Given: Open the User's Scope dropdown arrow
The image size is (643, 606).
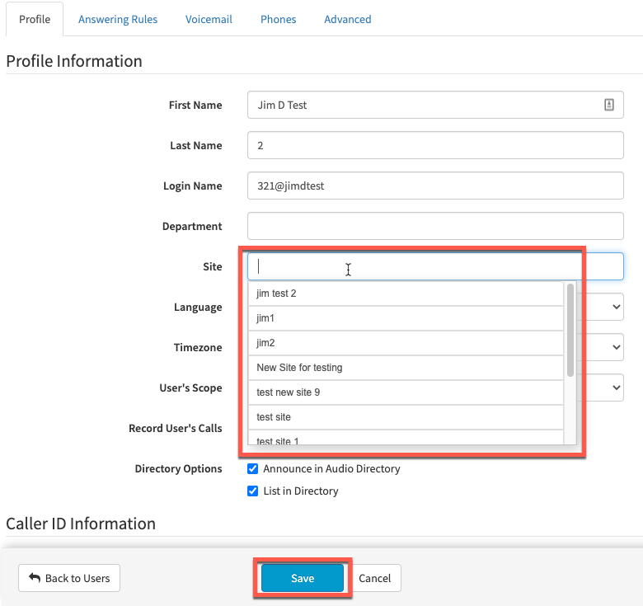Looking at the screenshot, I should [616, 388].
